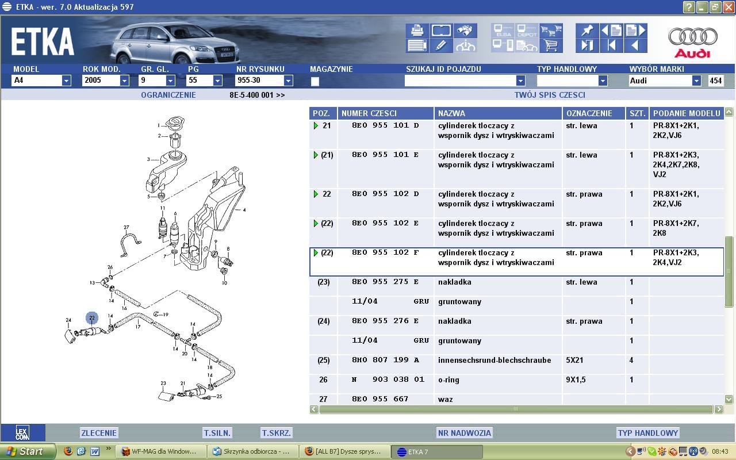Image resolution: width=736 pixels, height=460 pixels.
Task: Expand row (22) part 8E0 955 102 E
Action: point(316,223)
